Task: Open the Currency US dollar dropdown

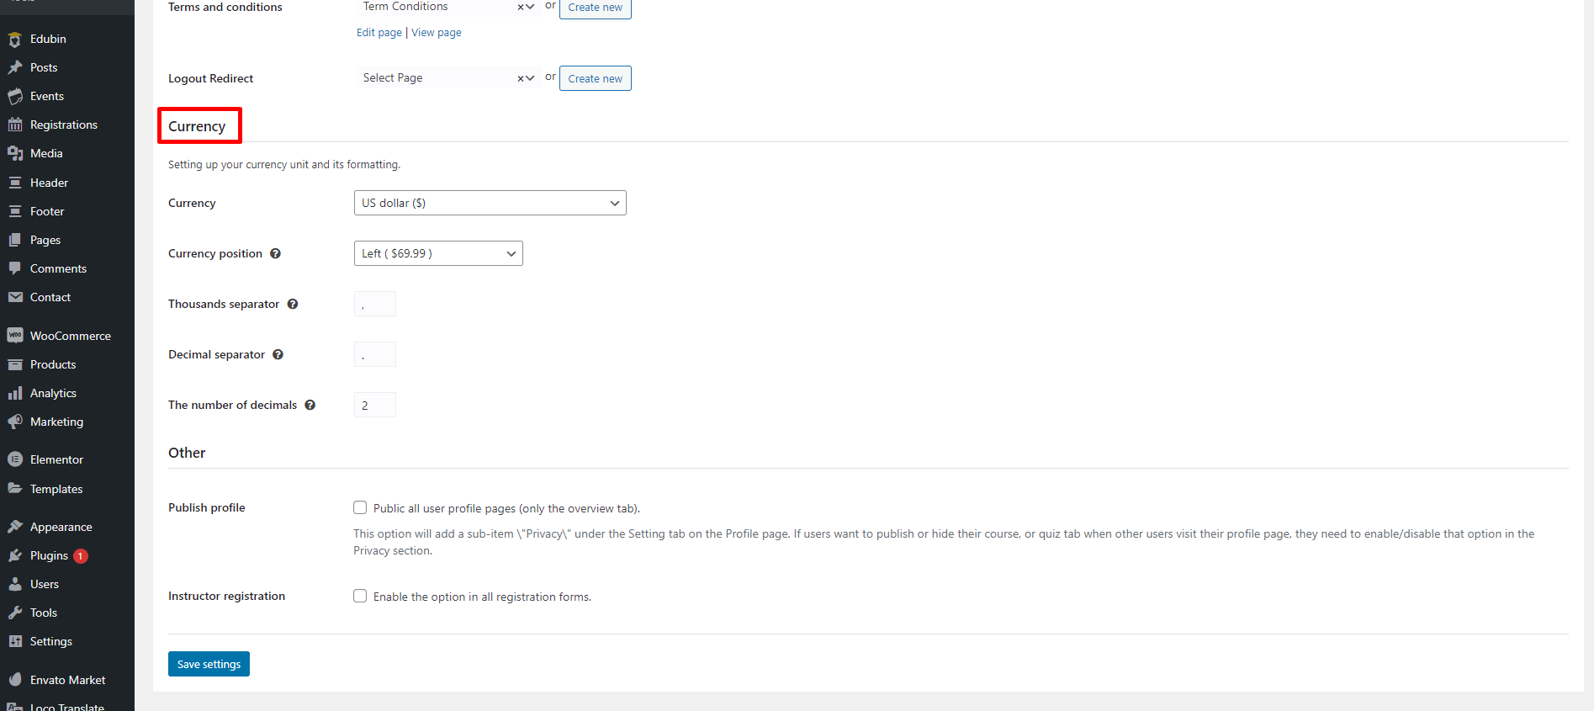Action: click(490, 203)
